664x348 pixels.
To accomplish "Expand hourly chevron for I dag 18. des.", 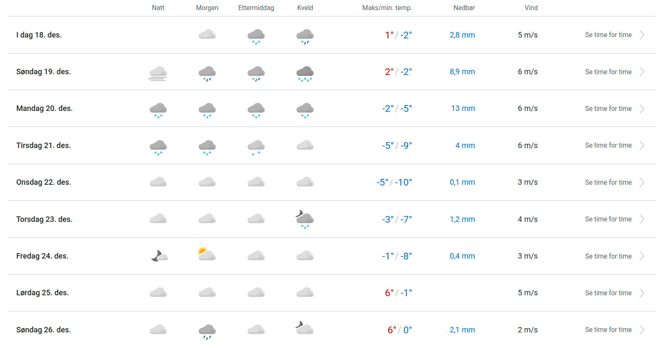I will [642, 35].
